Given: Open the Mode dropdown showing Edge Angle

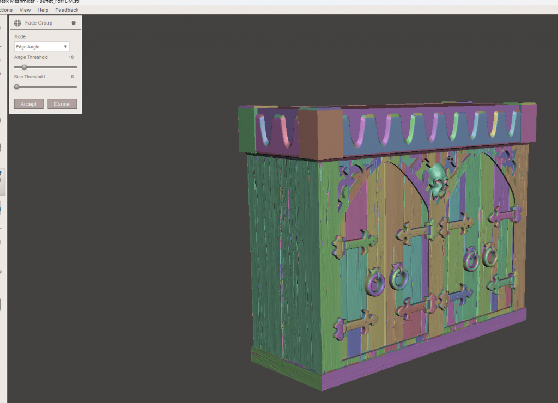Looking at the screenshot, I should pos(41,47).
